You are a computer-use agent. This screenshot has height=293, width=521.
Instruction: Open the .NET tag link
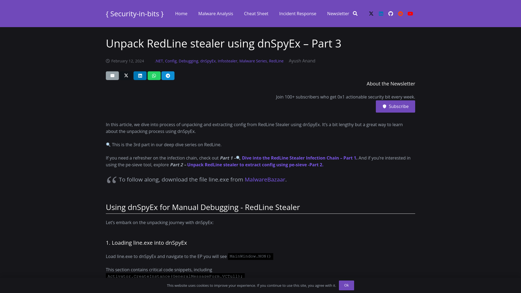point(159,61)
